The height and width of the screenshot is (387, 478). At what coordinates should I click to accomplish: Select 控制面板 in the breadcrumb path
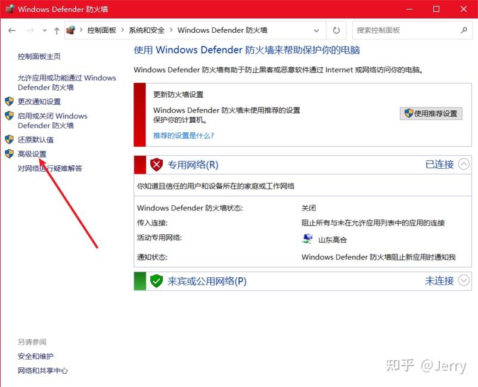click(101, 30)
